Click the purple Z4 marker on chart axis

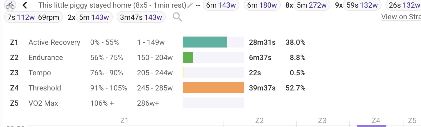(371, 126)
